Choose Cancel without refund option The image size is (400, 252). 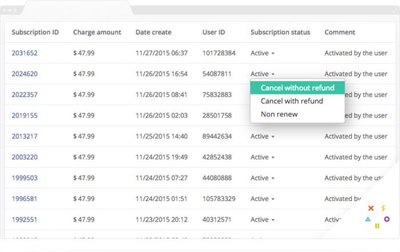(x=298, y=88)
